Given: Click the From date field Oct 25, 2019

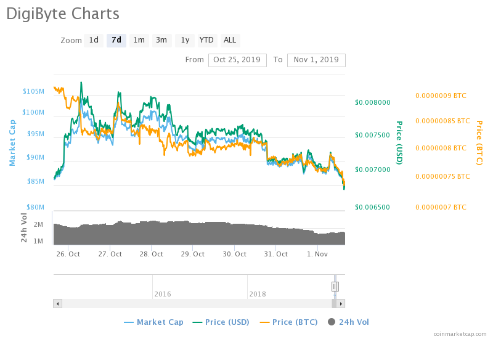Looking at the screenshot, I should [x=237, y=60].
